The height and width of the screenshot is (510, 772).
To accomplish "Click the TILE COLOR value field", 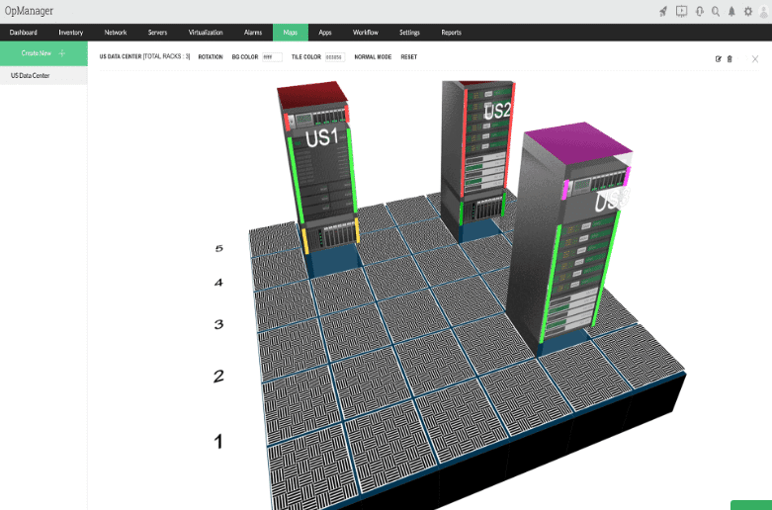I will (x=335, y=57).
